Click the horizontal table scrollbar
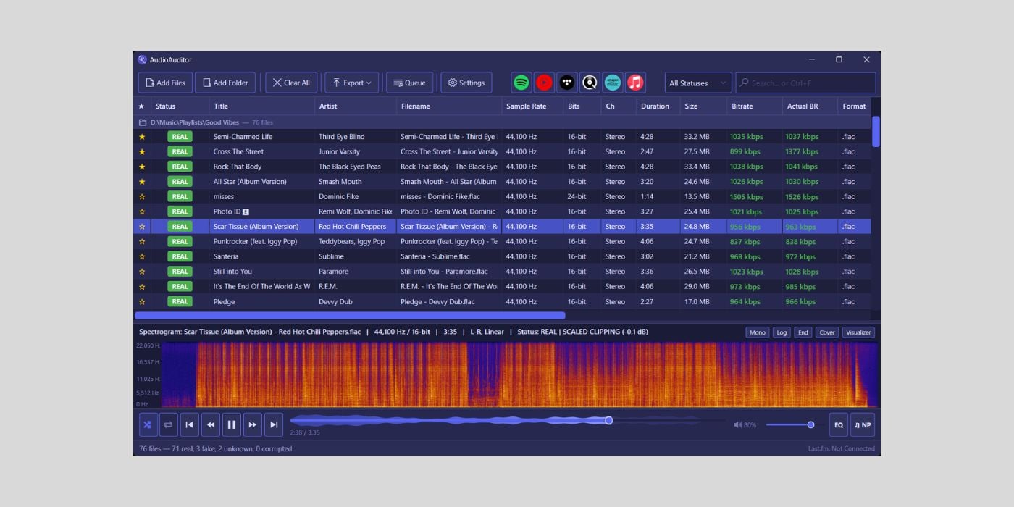Screen dimensions: 1014x507 coord(350,316)
